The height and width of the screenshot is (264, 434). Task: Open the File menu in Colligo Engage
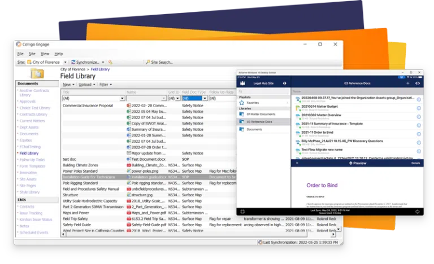point(20,54)
